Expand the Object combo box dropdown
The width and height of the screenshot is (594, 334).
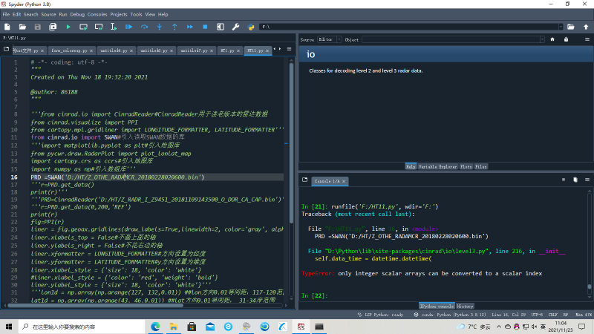[x=542, y=39]
